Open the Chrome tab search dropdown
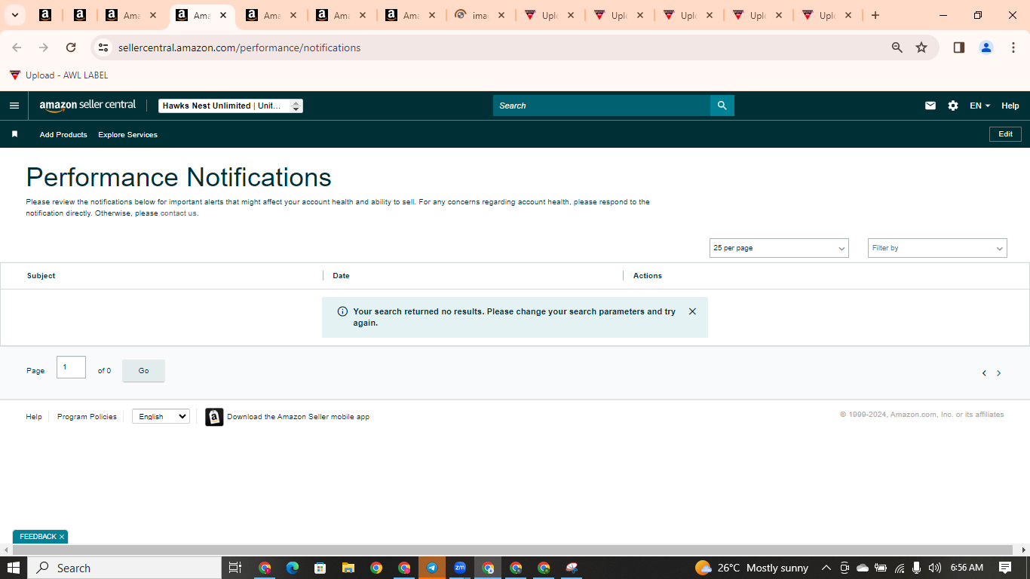Viewport: 1030px width, 579px height. pos(14,15)
